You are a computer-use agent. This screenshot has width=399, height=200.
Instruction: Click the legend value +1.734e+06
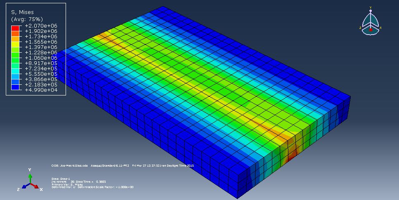(x=41, y=36)
